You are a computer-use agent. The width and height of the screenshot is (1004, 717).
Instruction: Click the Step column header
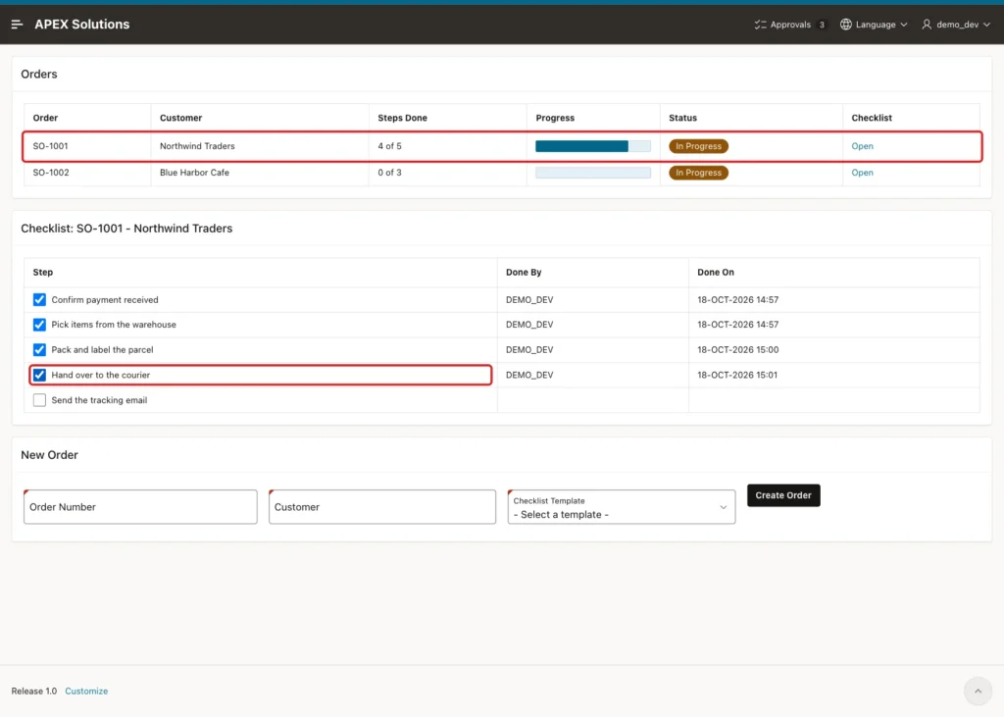(x=43, y=273)
